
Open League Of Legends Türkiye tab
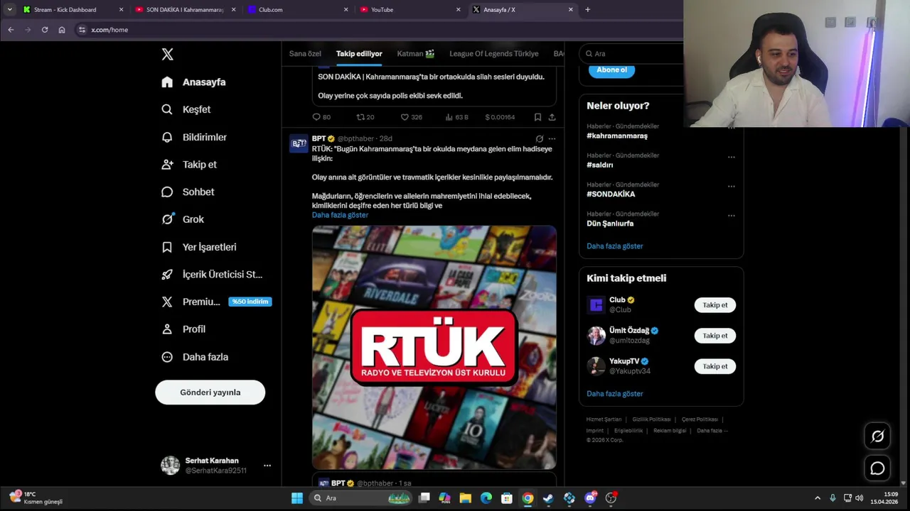point(494,54)
